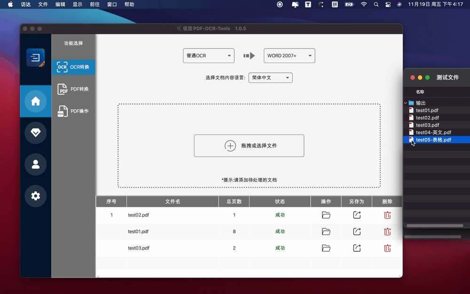Click save-as icon for test01.pdf
The height and width of the screenshot is (294, 470).
[x=357, y=231]
